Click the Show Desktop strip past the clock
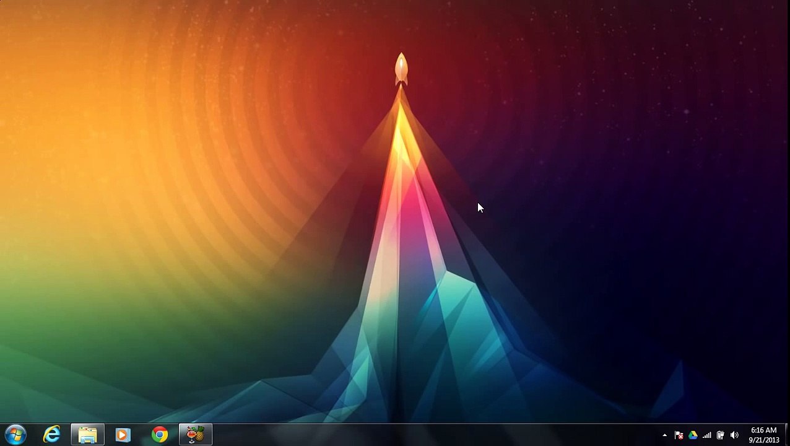Viewport: 790px width, 446px height. coord(786,435)
